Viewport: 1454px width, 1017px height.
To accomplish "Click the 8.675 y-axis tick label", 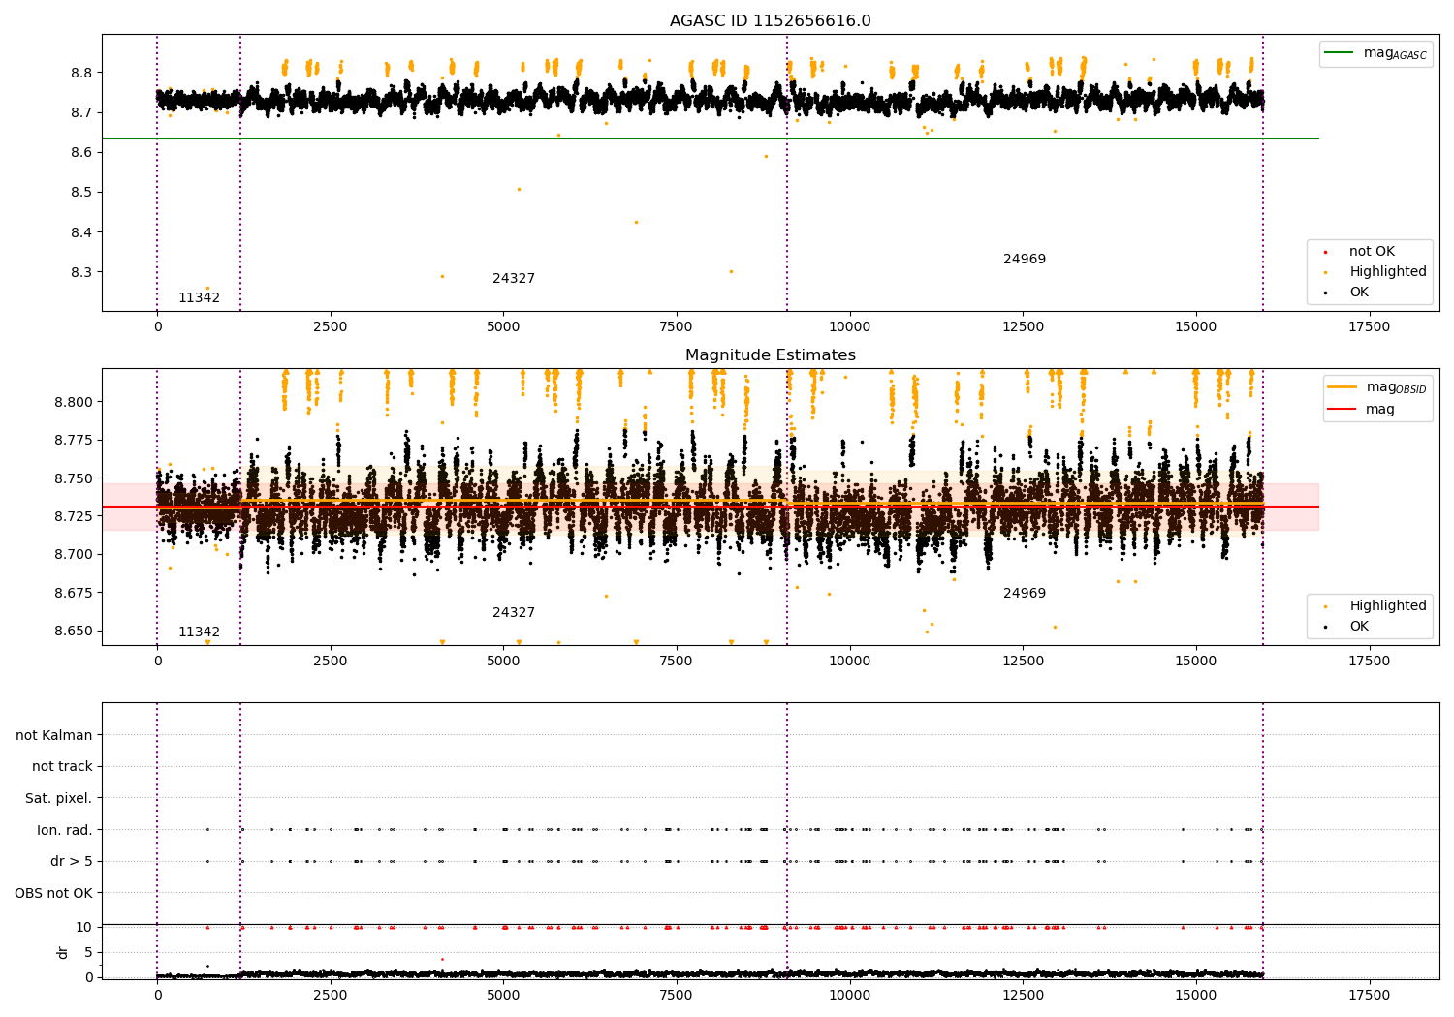I will click(x=75, y=593).
